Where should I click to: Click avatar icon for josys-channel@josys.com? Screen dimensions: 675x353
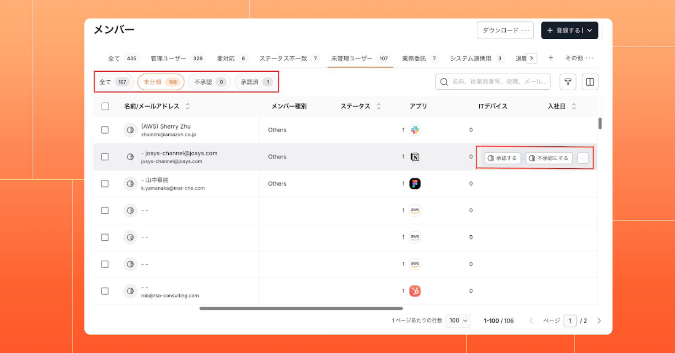pos(130,157)
